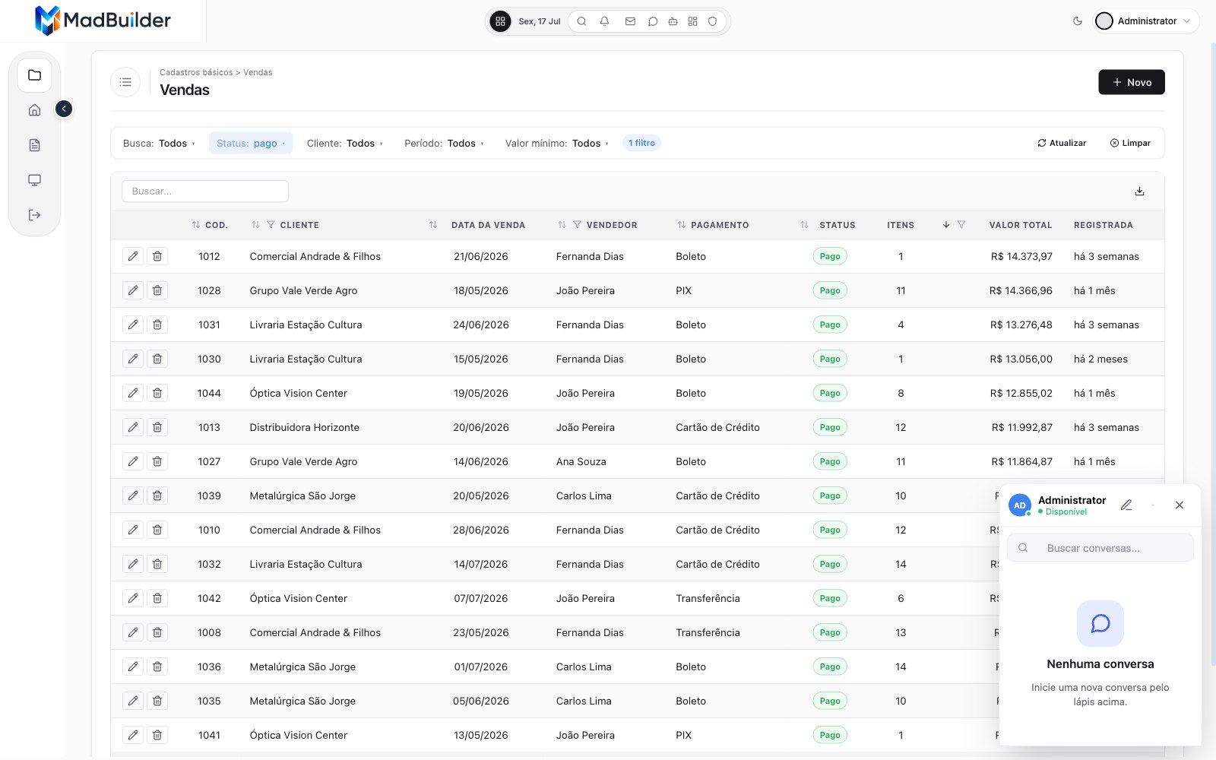Collapse the sidebar with arrow button
Image resolution: width=1216 pixels, height=760 pixels.
64,109
